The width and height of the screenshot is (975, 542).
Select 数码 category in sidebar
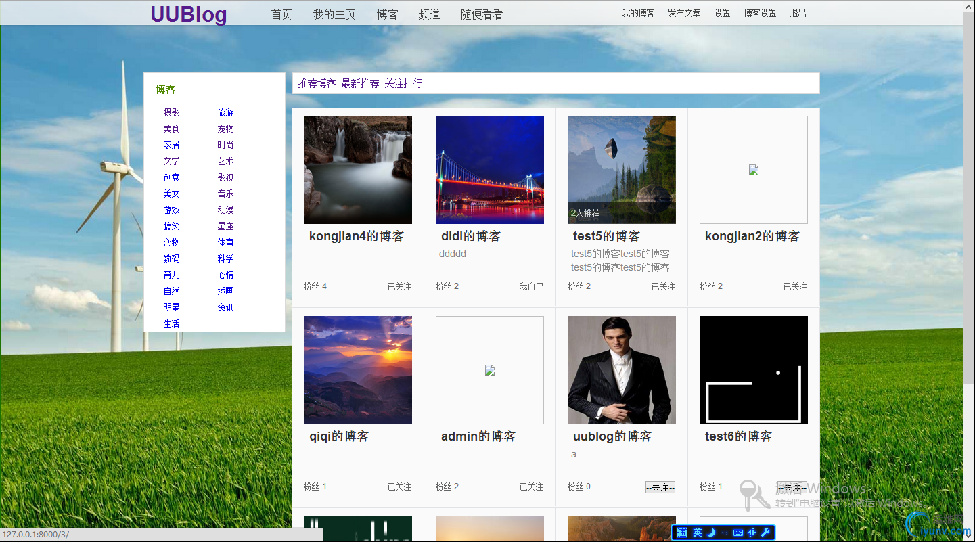click(171, 258)
